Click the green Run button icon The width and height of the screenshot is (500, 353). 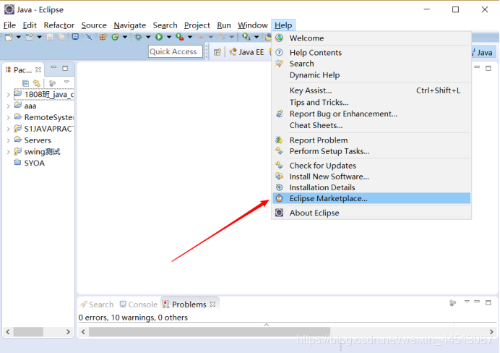point(159,37)
